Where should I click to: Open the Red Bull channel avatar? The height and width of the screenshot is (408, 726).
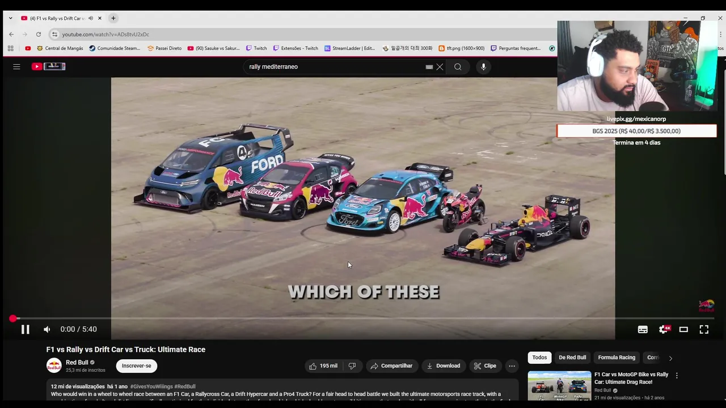pyautogui.click(x=54, y=366)
